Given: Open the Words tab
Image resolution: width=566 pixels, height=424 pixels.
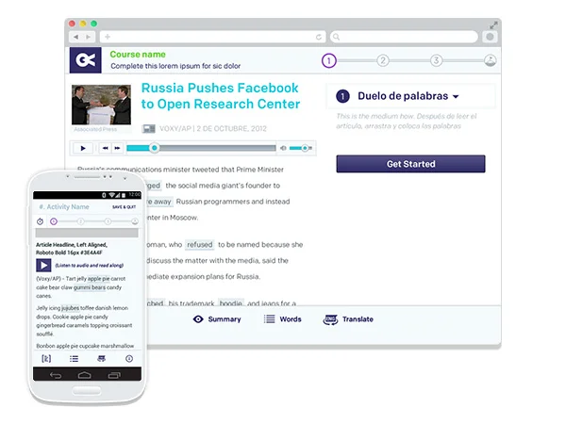Looking at the screenshot, I should click(x=283, y=319).
